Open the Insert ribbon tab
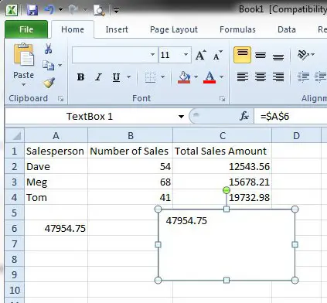327x303 pixels. tap(117, 29)
